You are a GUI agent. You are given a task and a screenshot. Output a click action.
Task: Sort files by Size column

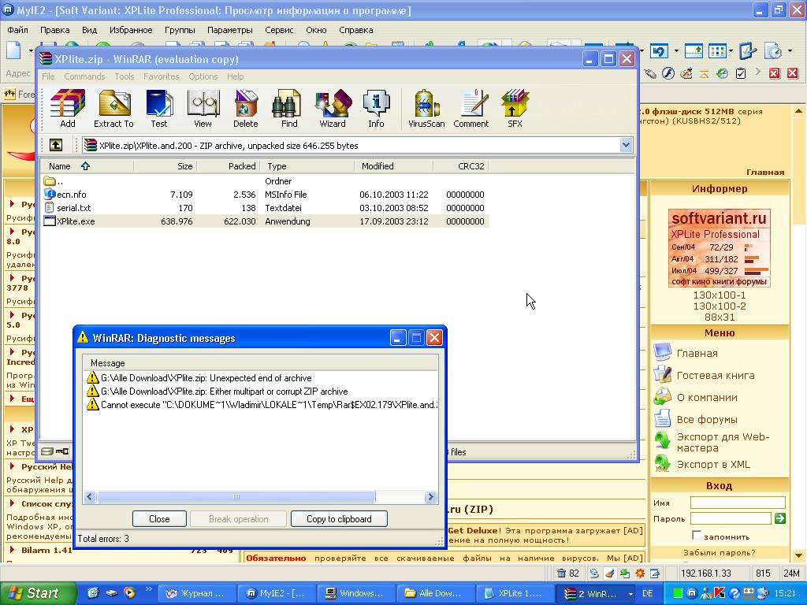click(165, 166)
